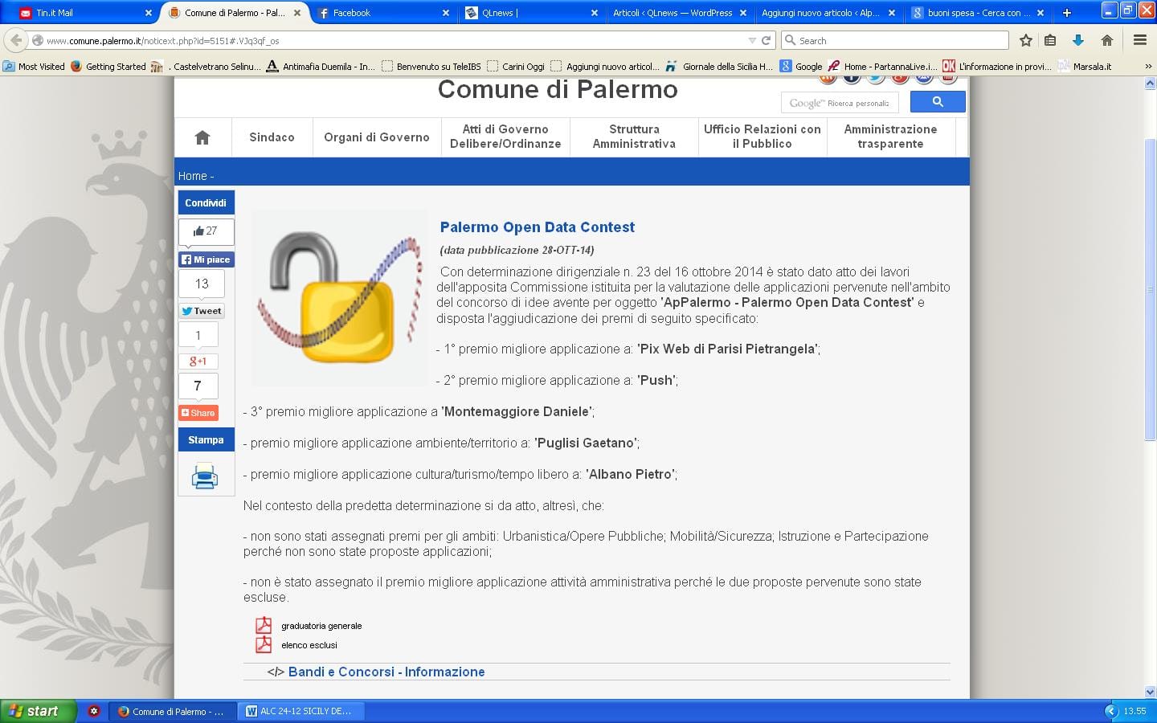The width and height of the screenshot is (1157, 723).
Task: Open Ufficio Relazioni con il Pubblico menu
Action: 762,137
